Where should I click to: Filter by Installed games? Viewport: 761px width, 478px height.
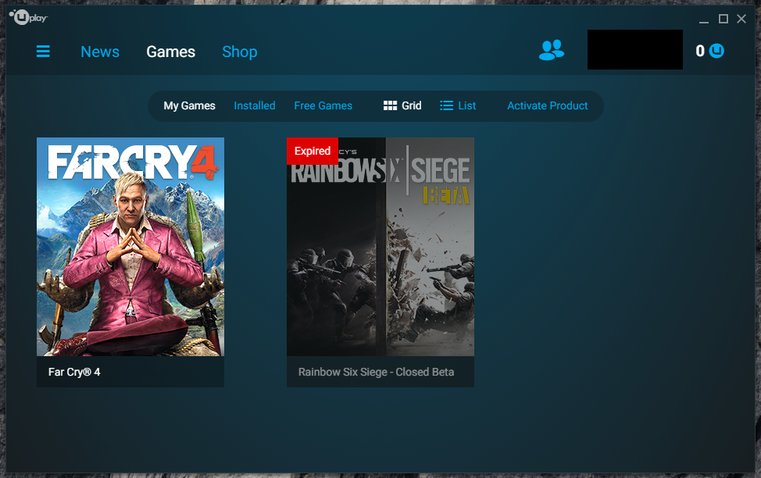click(x=254, y=105)
